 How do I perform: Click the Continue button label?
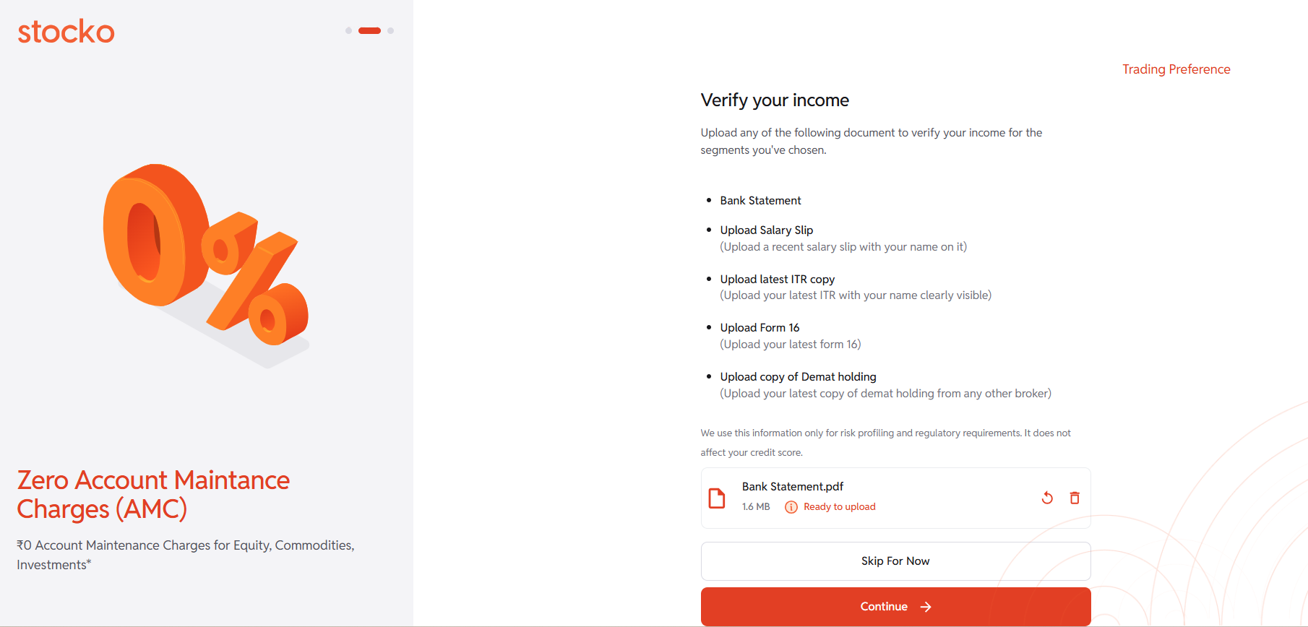click(883, 607)
